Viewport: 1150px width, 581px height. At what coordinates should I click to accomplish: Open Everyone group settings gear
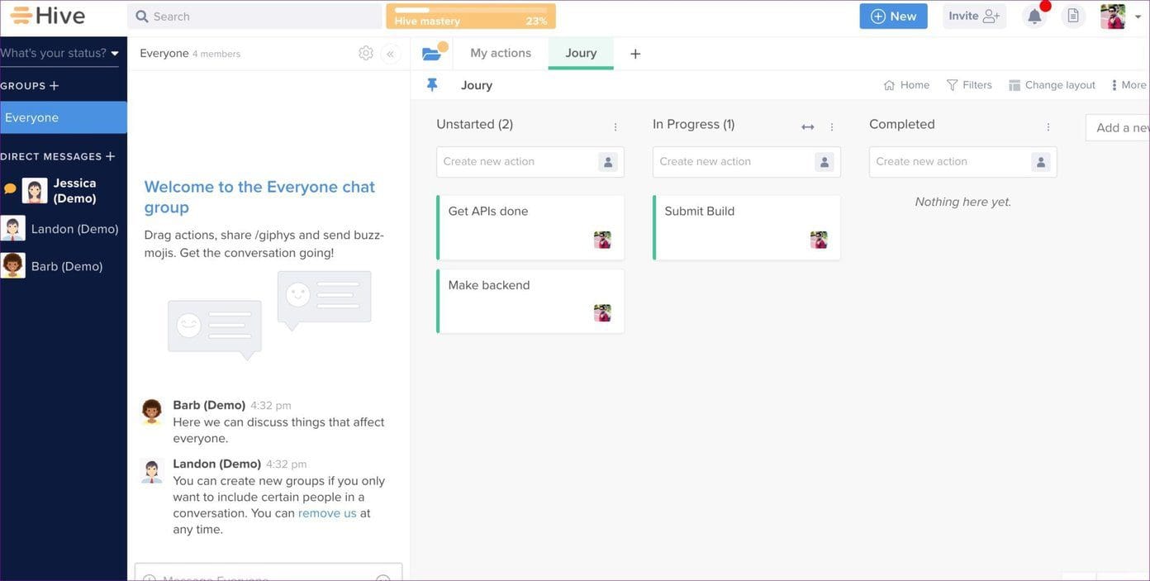(366, 53)
